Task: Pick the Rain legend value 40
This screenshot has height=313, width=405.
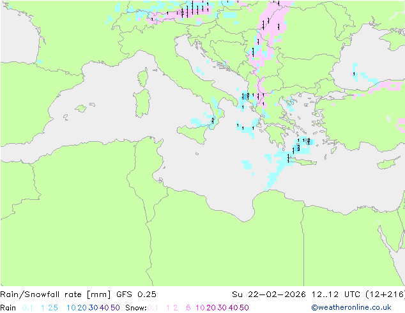Action: click(104, 308)
